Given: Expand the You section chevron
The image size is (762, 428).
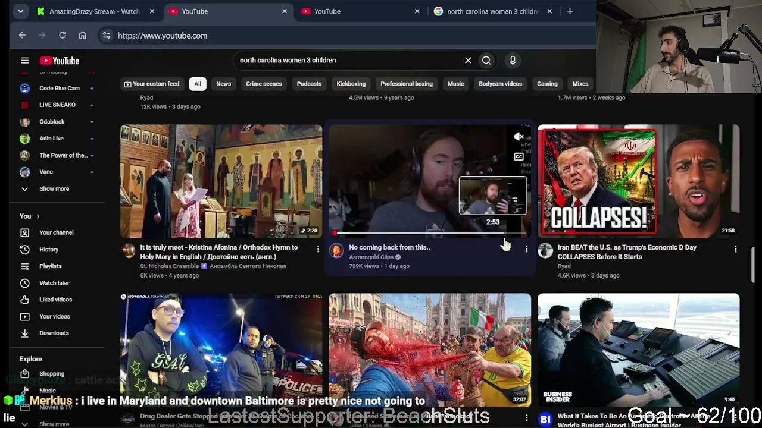Looking at the screenshot, I should point(38,216).
